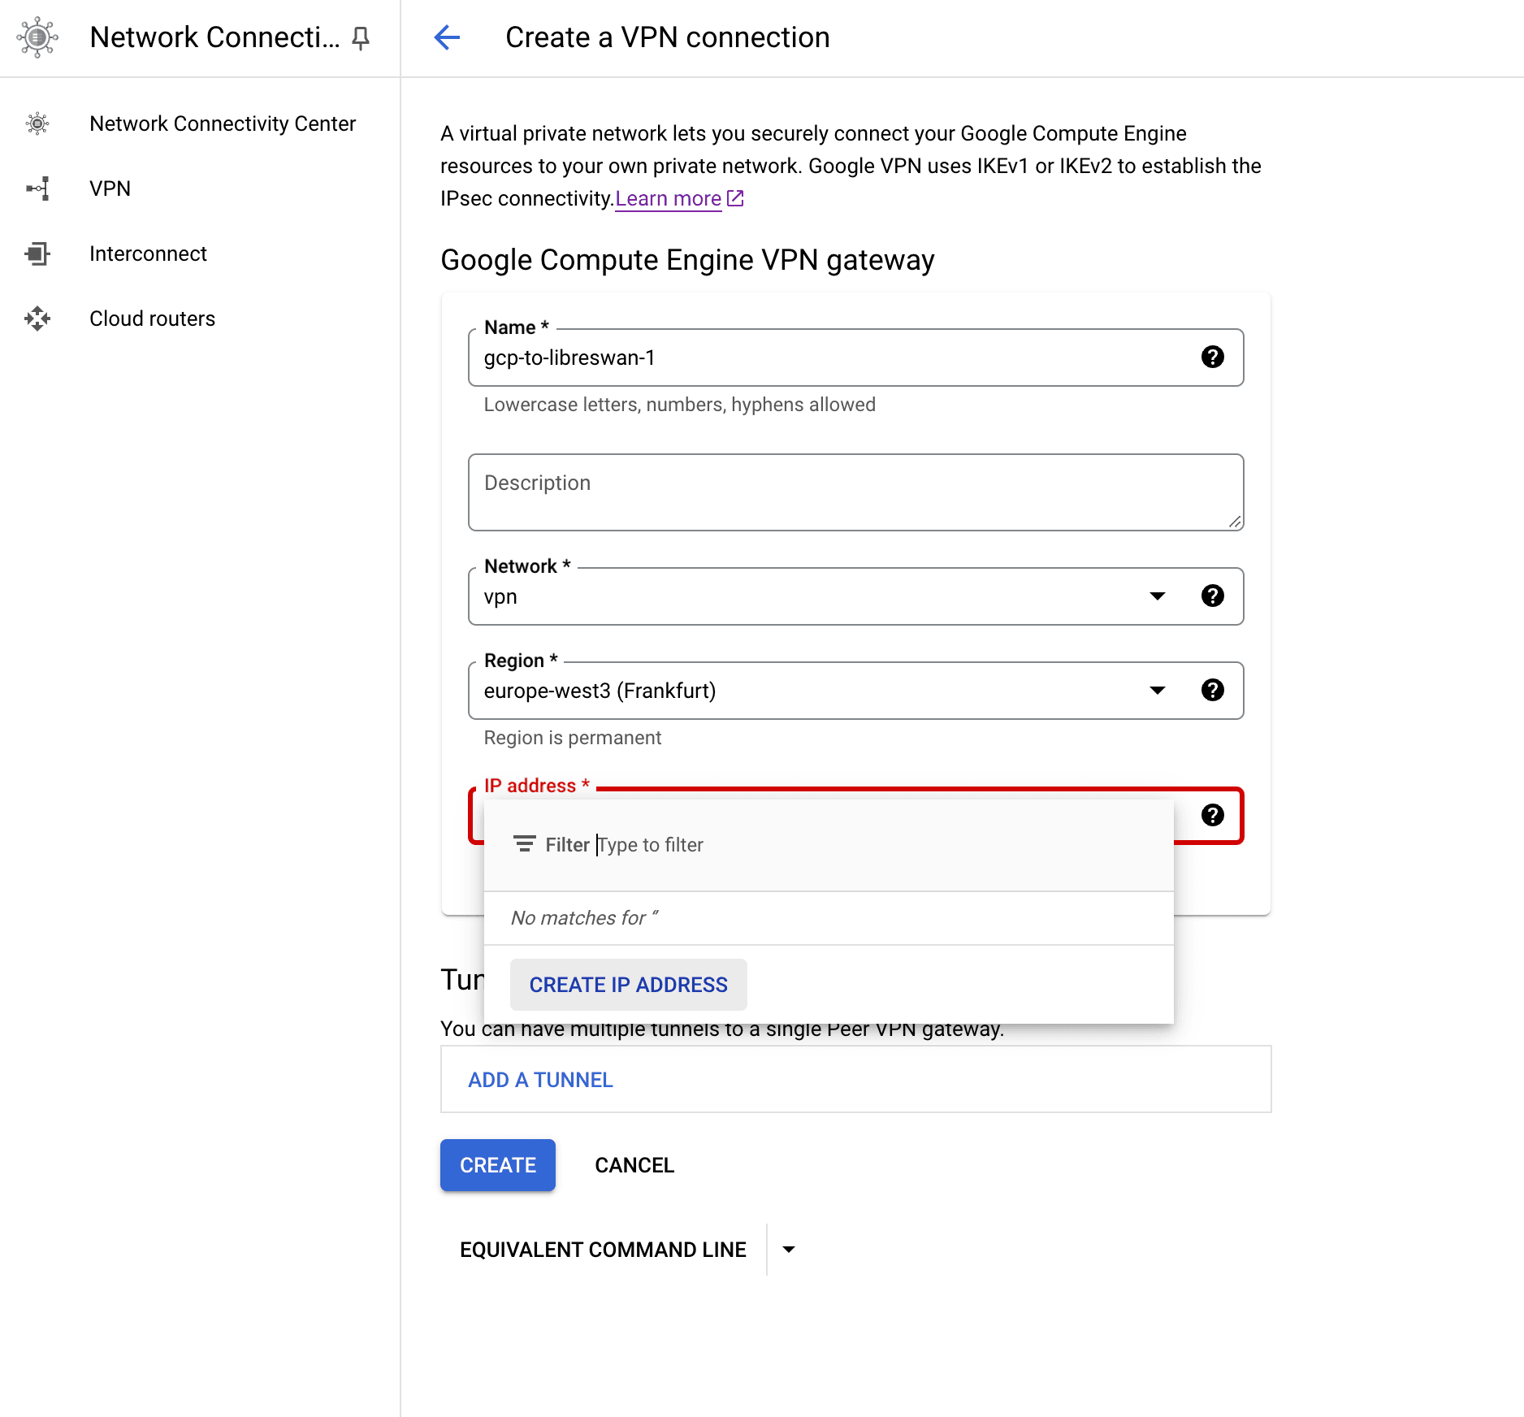Expand the Network dropdown showing vpn
The image size is (1524, 1417).
pos(1157,596)
